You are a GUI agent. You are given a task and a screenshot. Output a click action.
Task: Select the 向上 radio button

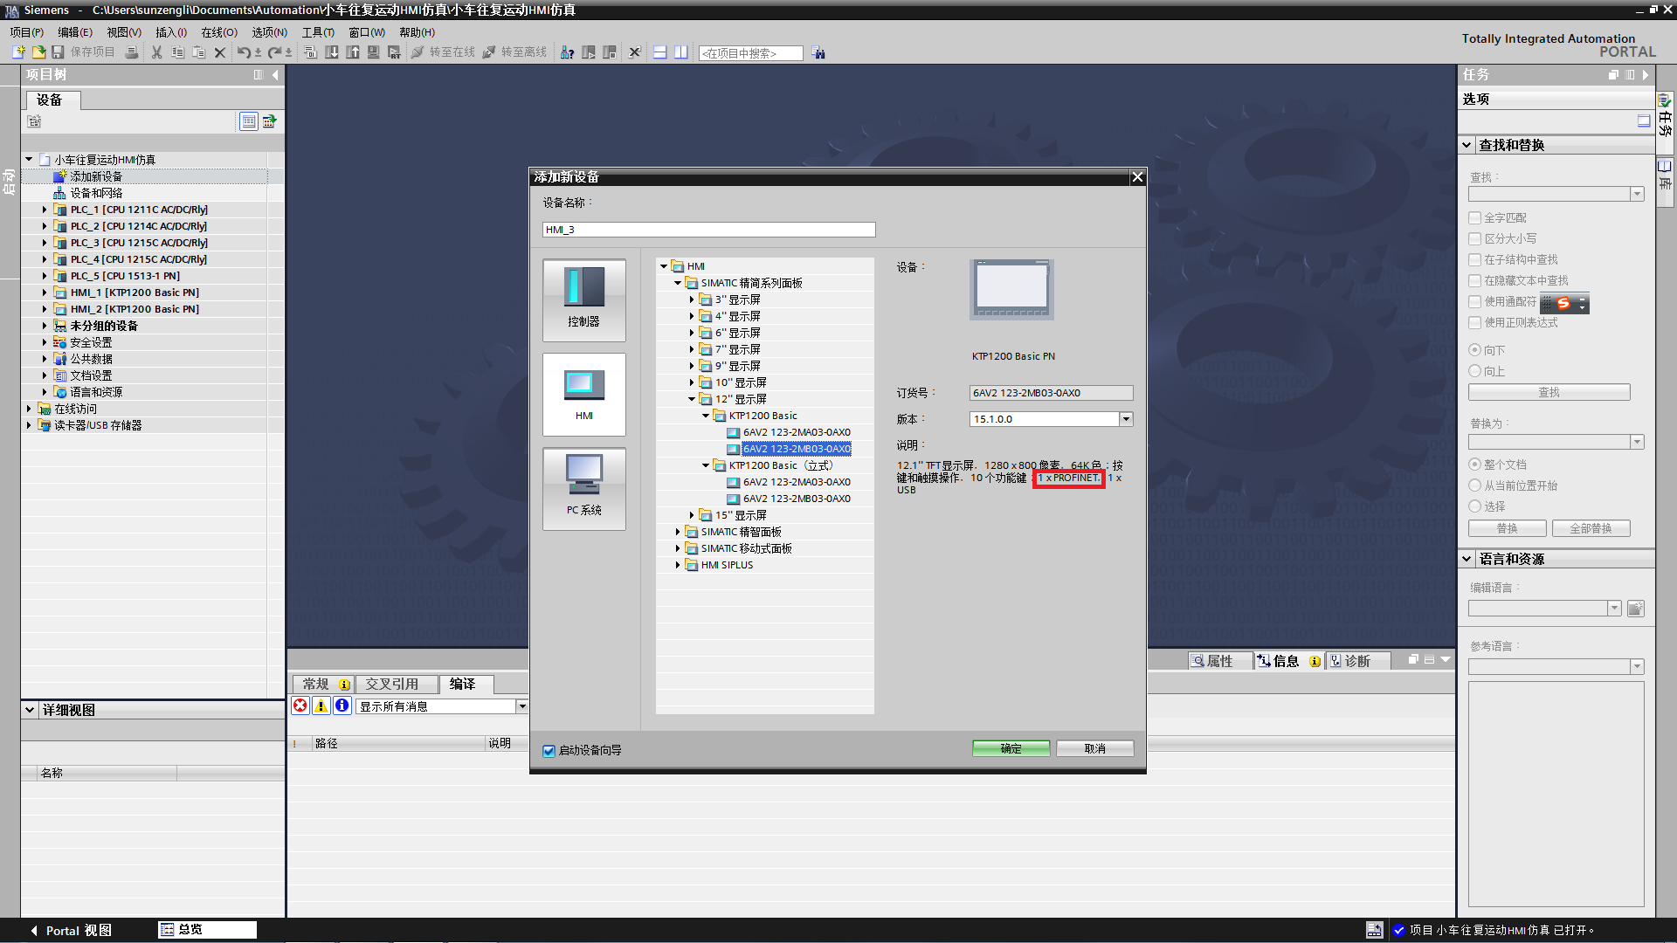pyautogui.click(x=1475, y=371)
